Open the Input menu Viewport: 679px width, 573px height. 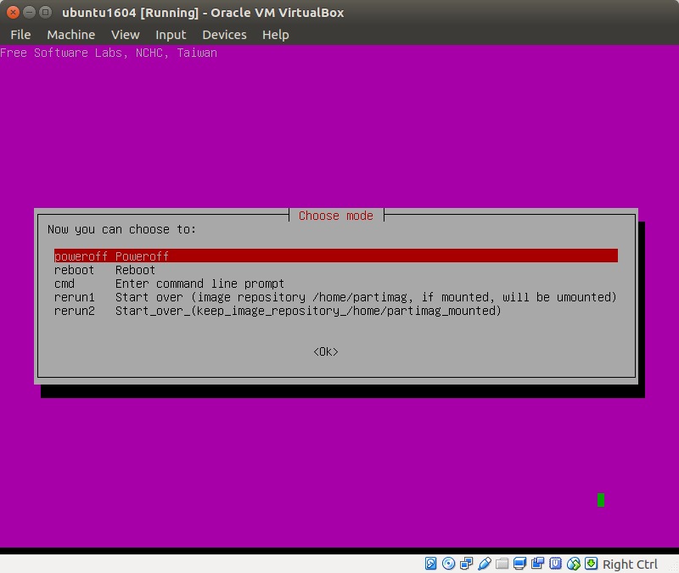[171, 35]
